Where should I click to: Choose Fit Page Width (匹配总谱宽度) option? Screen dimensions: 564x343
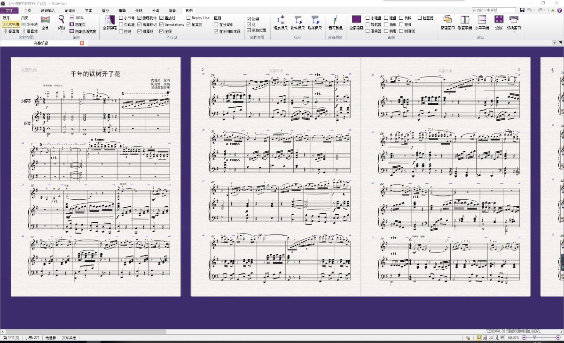coord(83,31)
